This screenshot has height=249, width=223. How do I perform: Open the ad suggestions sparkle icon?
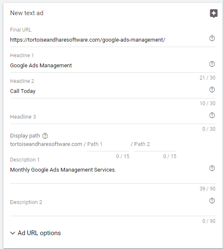[214, 13]
